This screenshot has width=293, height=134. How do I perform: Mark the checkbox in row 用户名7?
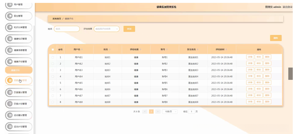tap(53, 96)
